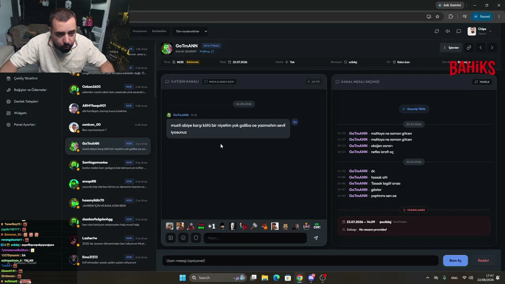This screenshot has width=505, height=284.
Task: Insert the FS ÇEK! emote
Action: (x=317, y=226)
